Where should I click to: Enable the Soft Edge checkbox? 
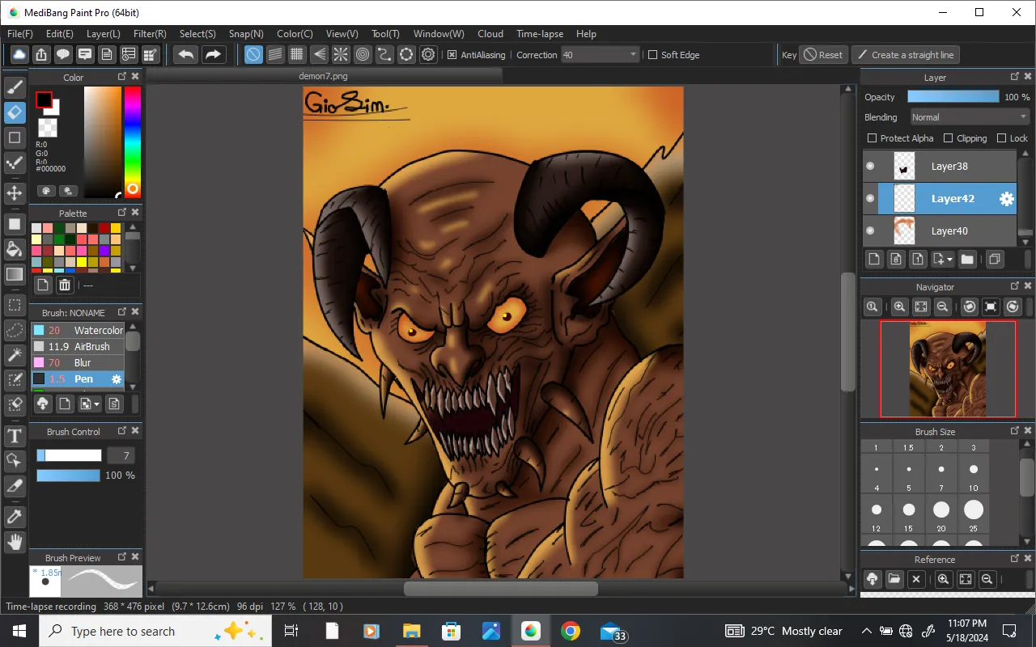652,55
